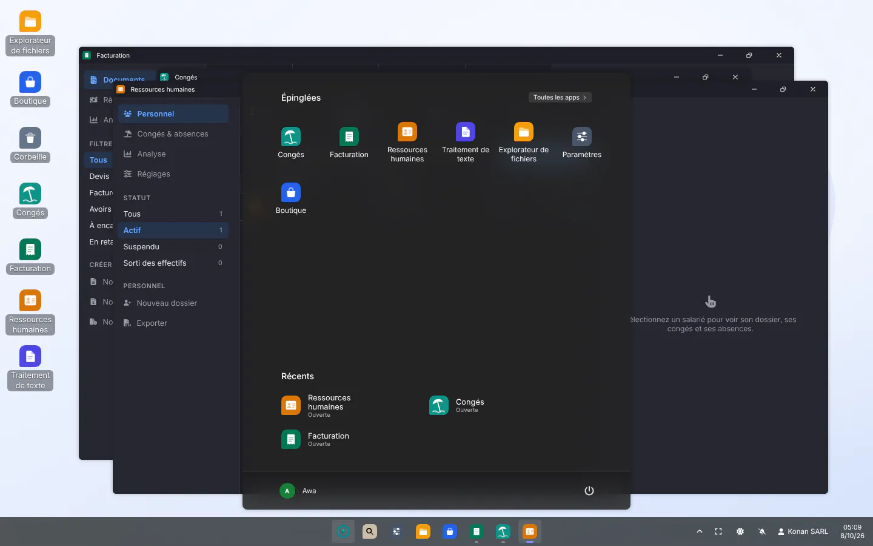Click the power icon in start menu
This screenshot has height=546, width=873.
[589, 491]
